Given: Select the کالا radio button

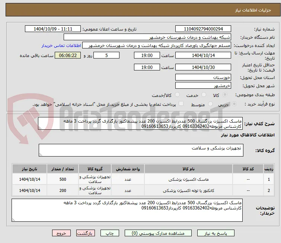Looking at the screenshot, I should tap(225, 95).
